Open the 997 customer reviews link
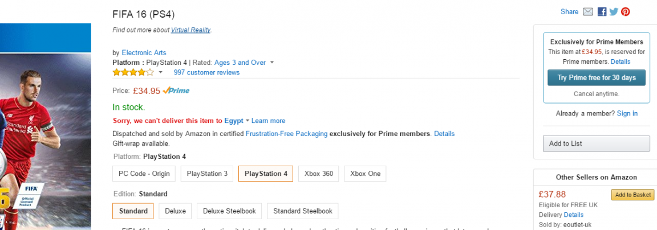Screen dimensions: 657x230 [x=206, y=72]
